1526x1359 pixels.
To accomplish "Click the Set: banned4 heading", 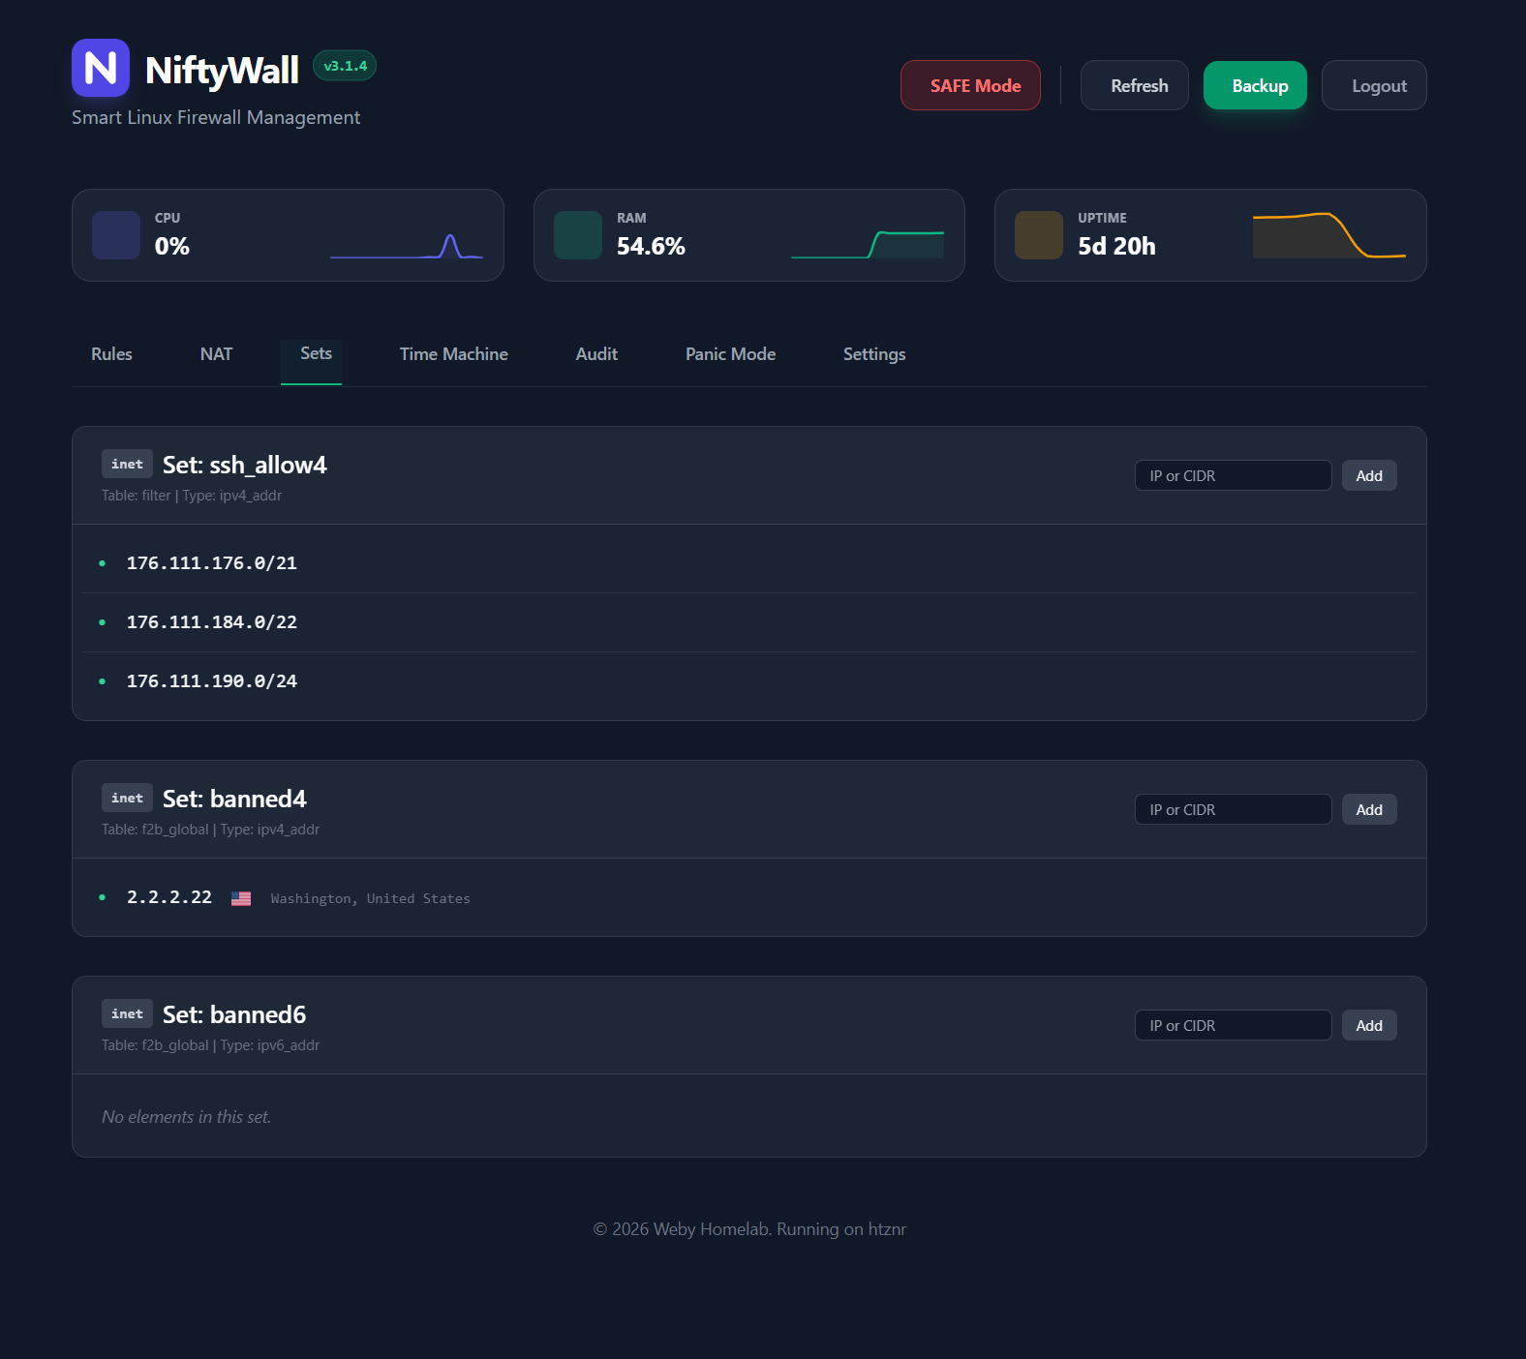I will [234, 799].
